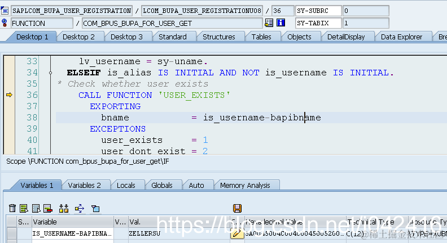This screenshot has width=447, height=243.
Task: Click line number 33 in the gutter
Action: tap(32, 61)
